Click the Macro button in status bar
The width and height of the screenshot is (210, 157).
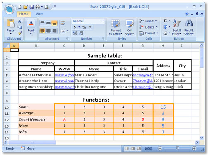click(x=28, y=148)
